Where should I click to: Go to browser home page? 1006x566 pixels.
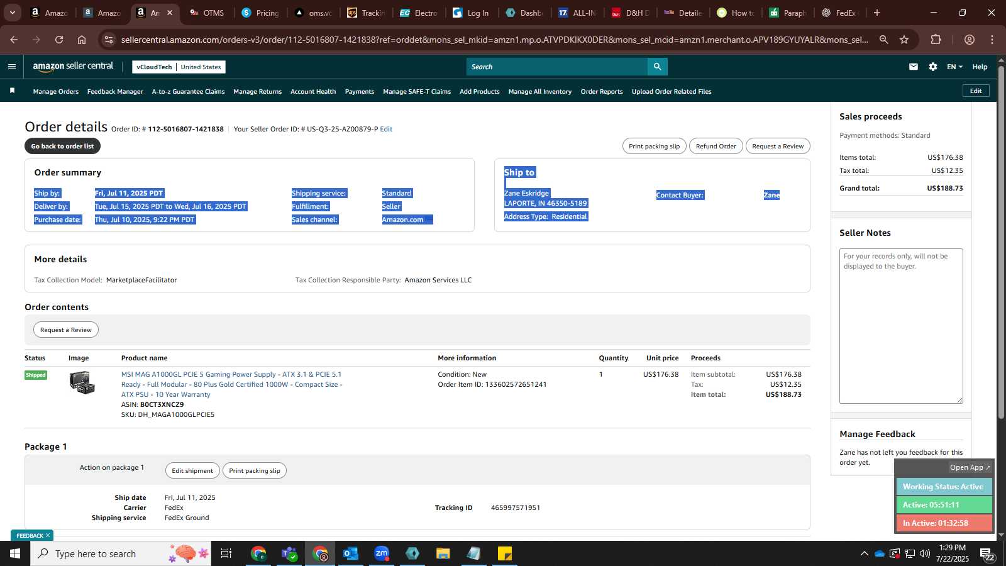pos(82,40)
